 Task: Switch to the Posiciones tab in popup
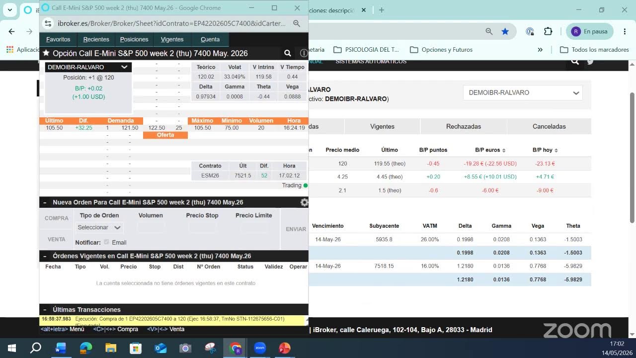pyautogui.click(x=134, y=39)
